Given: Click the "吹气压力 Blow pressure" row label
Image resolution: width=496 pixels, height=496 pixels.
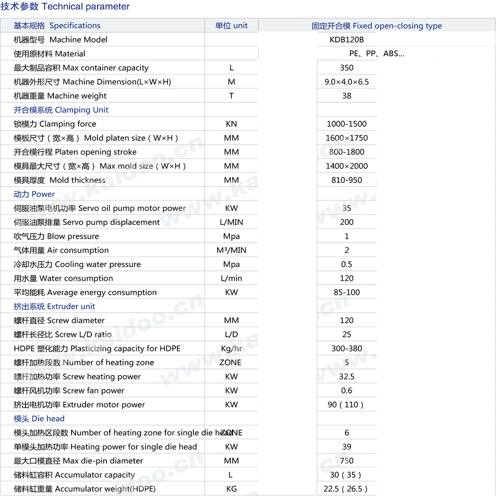Looking at the screenshot, I should point(56,236).
